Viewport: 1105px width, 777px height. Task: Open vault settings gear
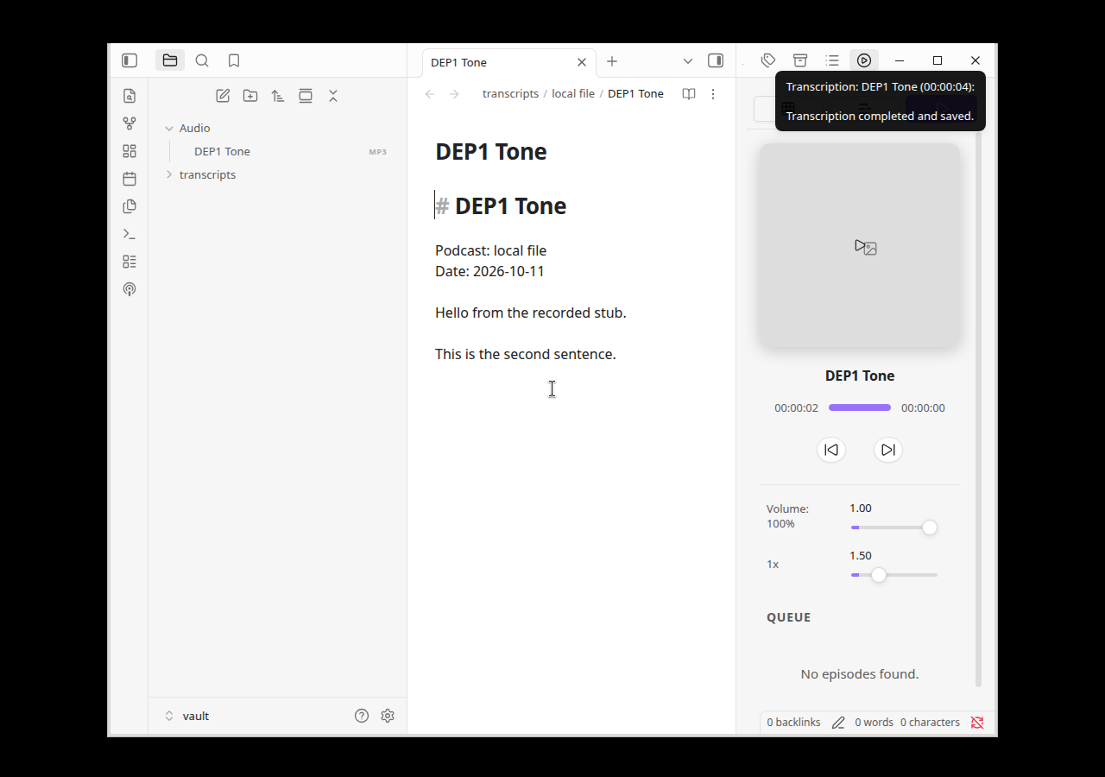(388, 716)
